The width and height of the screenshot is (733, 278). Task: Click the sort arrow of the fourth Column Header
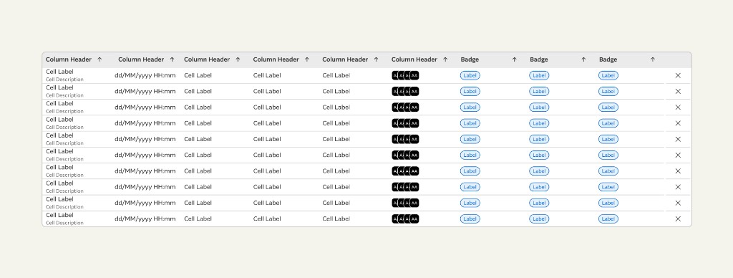307,59
